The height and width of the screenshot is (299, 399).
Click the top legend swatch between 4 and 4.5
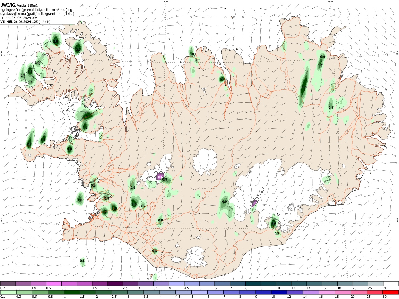click(x=176, y=283)
